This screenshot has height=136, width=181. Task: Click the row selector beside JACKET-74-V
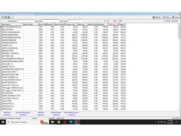click(1, 45)
